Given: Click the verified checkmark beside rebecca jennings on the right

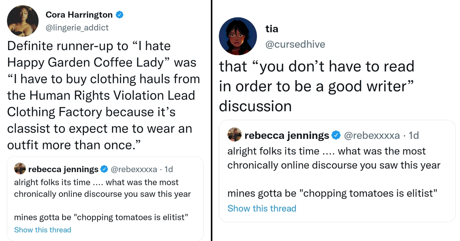Looking at the screenshot, I should tap(336, 135).
